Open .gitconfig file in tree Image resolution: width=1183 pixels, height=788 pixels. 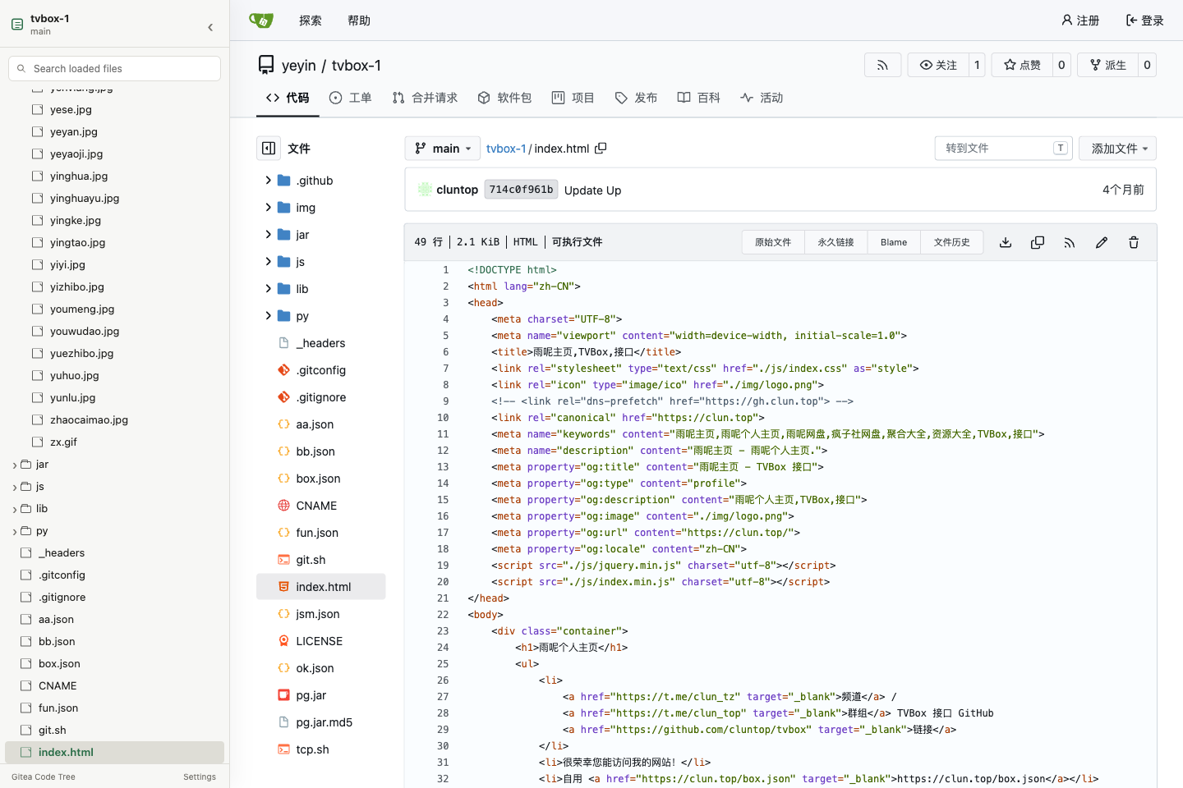320,370
